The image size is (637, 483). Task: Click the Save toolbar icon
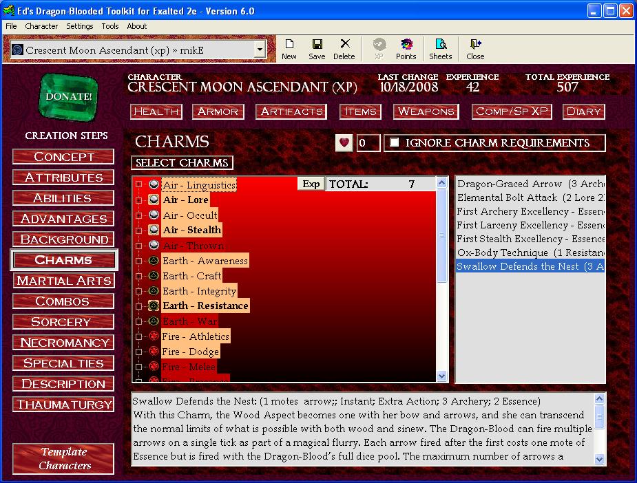(x=317, y=49)
